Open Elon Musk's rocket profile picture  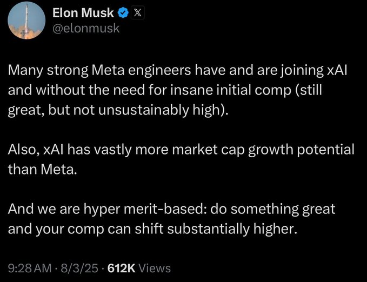(26, 21)
